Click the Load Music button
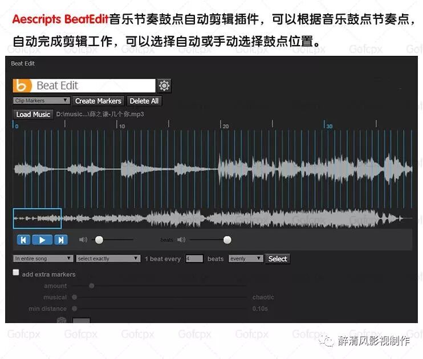This screenshot has width=423, height=359. click(33, 115)
